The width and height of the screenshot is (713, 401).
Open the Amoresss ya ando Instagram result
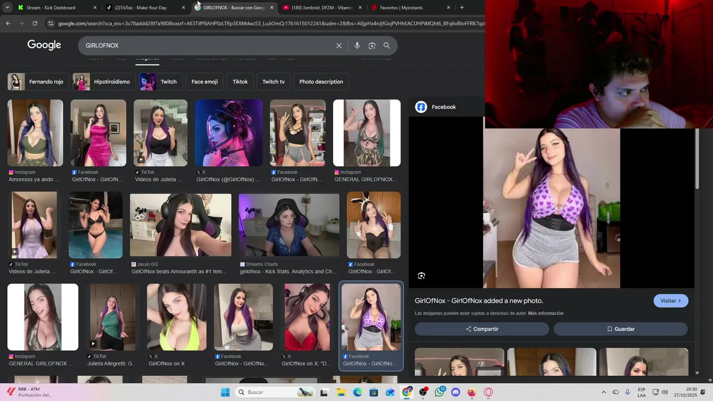coord(35,133)
